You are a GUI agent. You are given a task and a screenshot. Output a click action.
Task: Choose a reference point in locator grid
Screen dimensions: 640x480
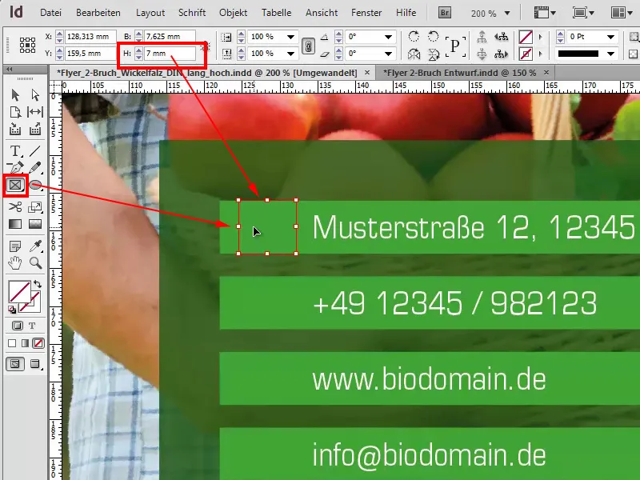pyautogui.click(x=27, y=45)
